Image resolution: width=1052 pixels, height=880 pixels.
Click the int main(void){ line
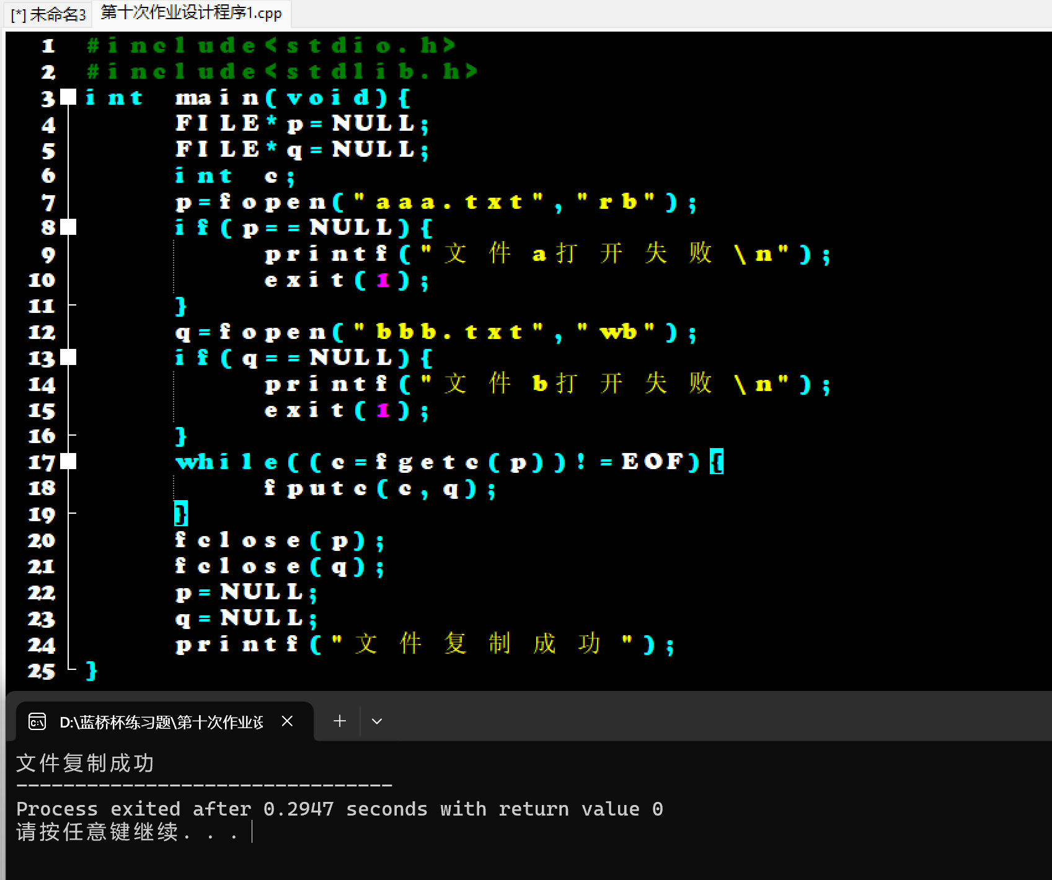pos(248,98)
